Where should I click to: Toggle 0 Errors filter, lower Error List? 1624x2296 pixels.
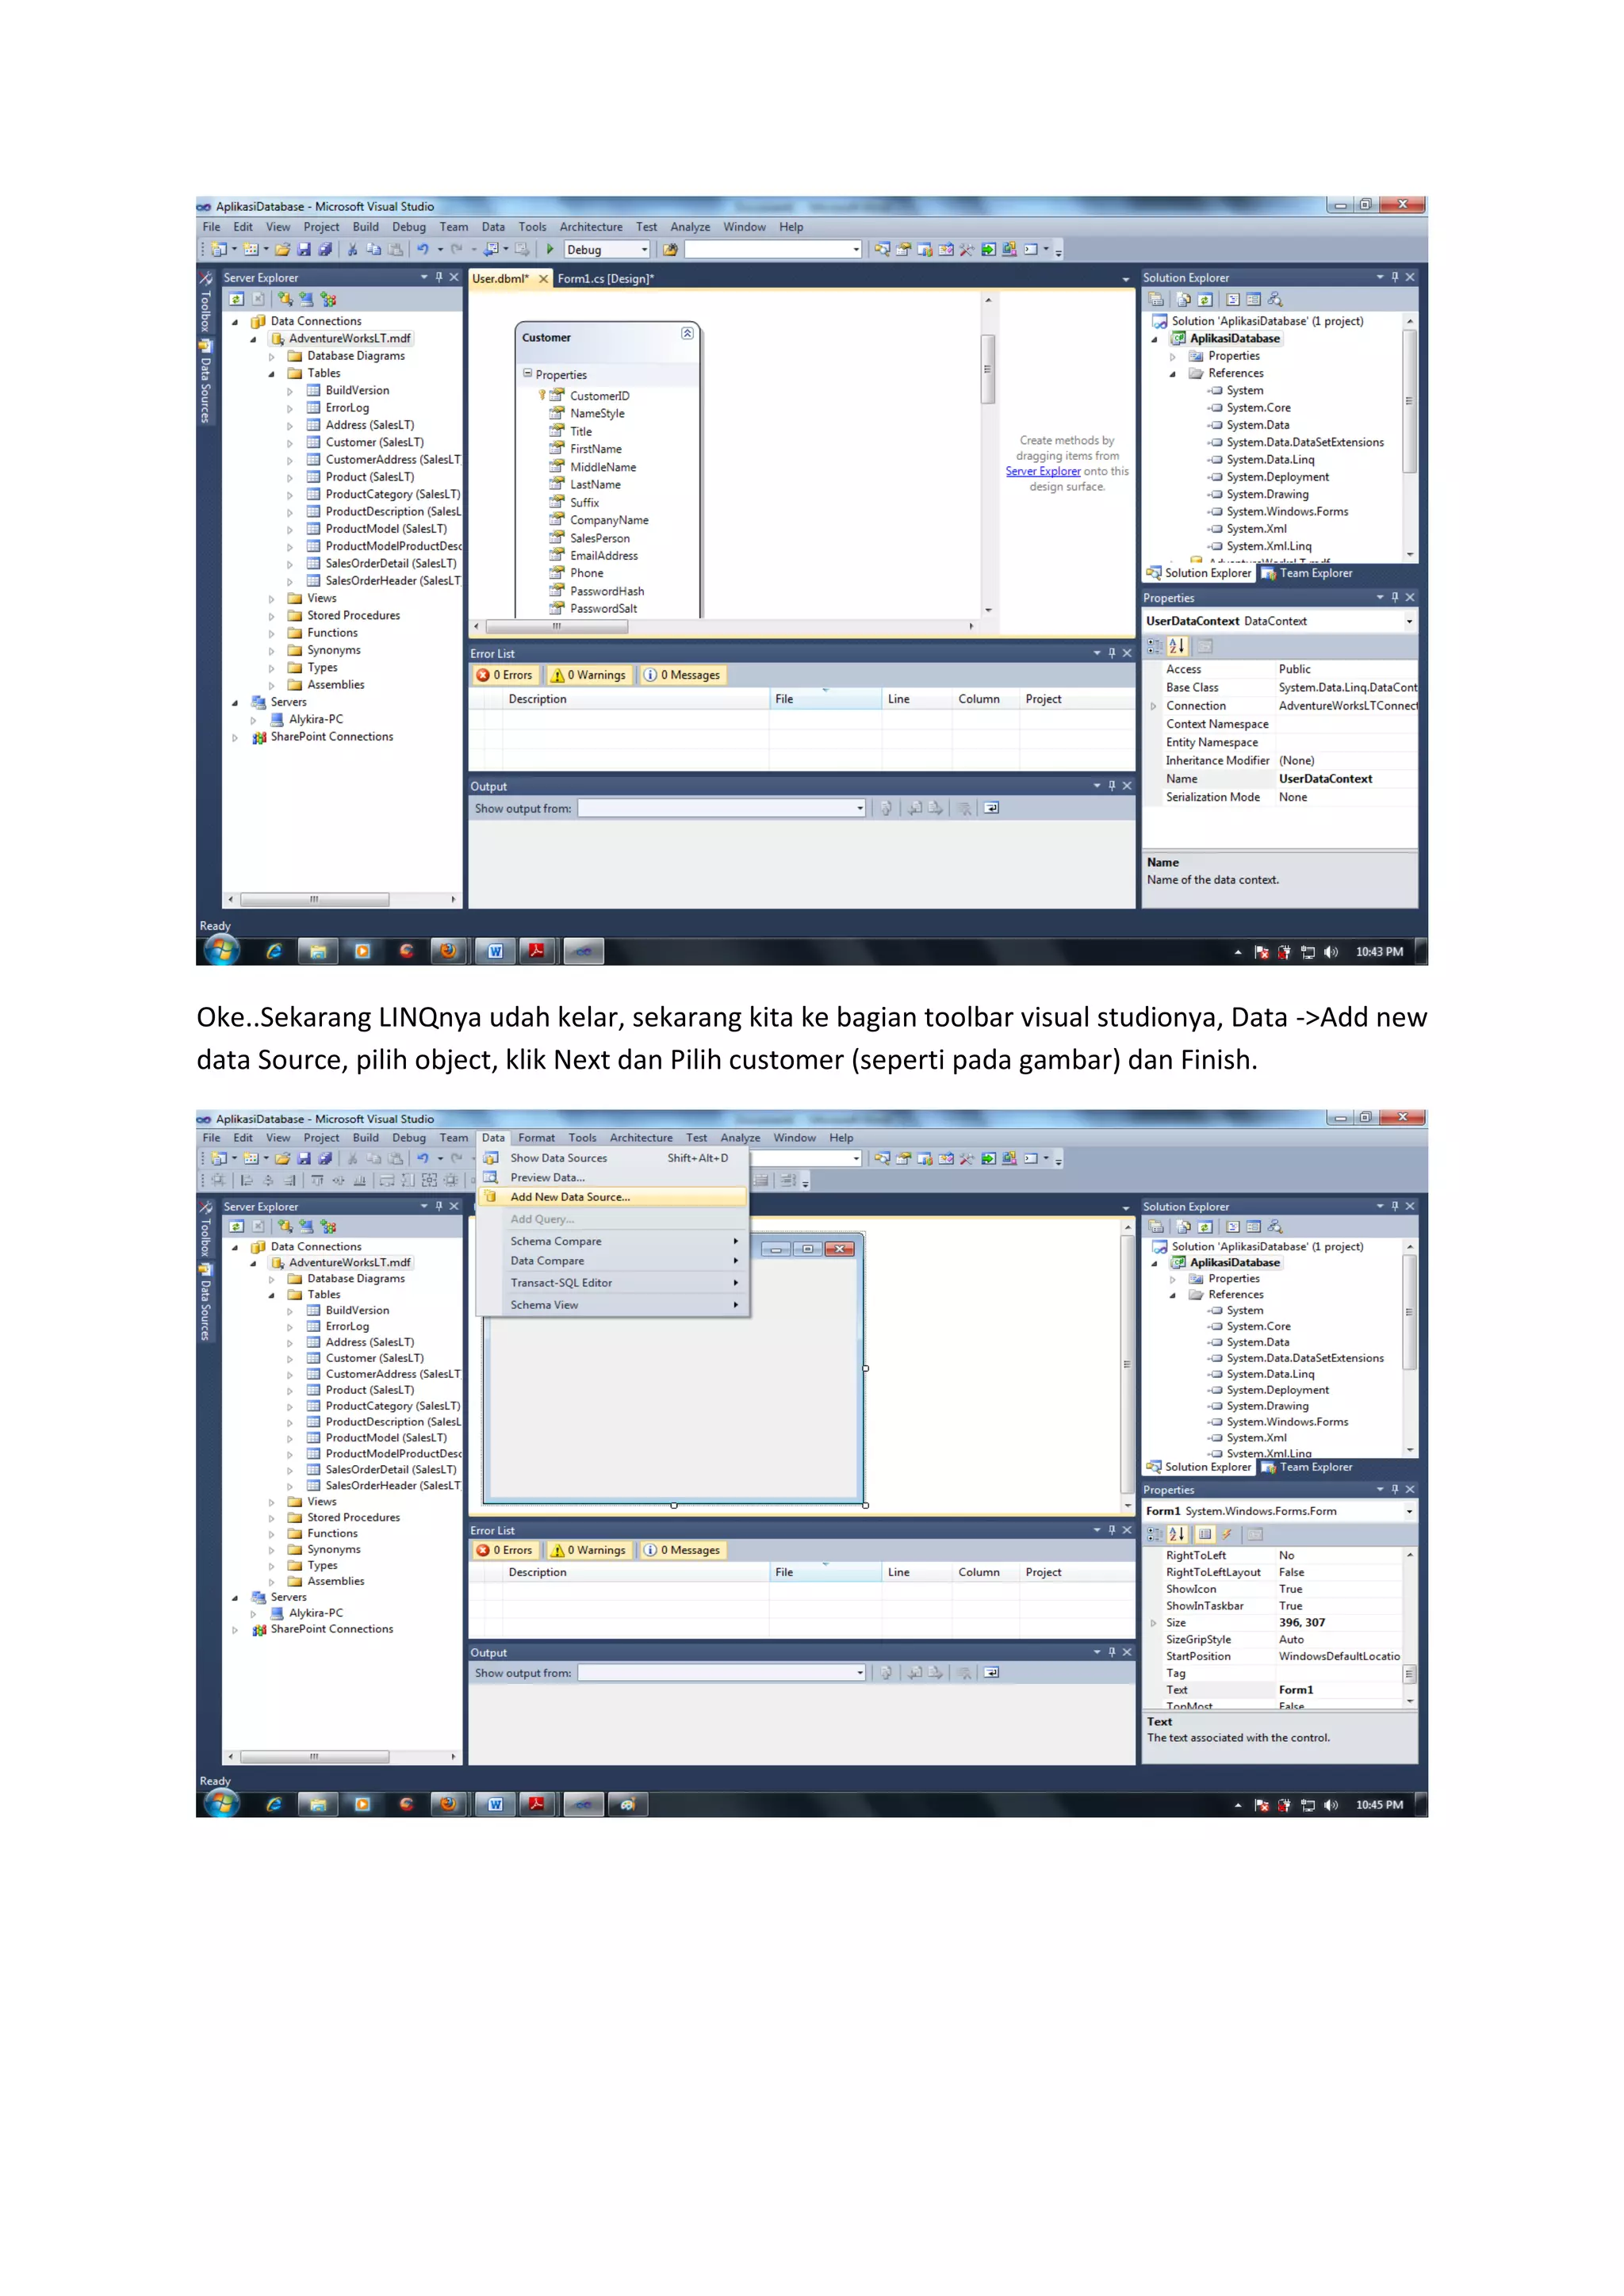point(505,1550)
